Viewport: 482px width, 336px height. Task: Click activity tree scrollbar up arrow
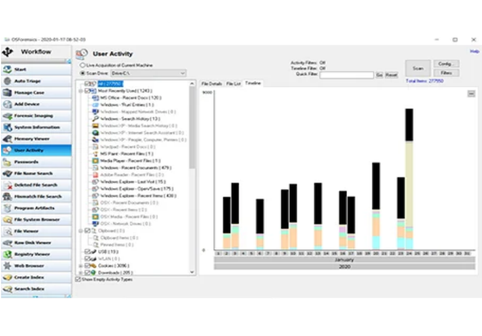(192, 84)
